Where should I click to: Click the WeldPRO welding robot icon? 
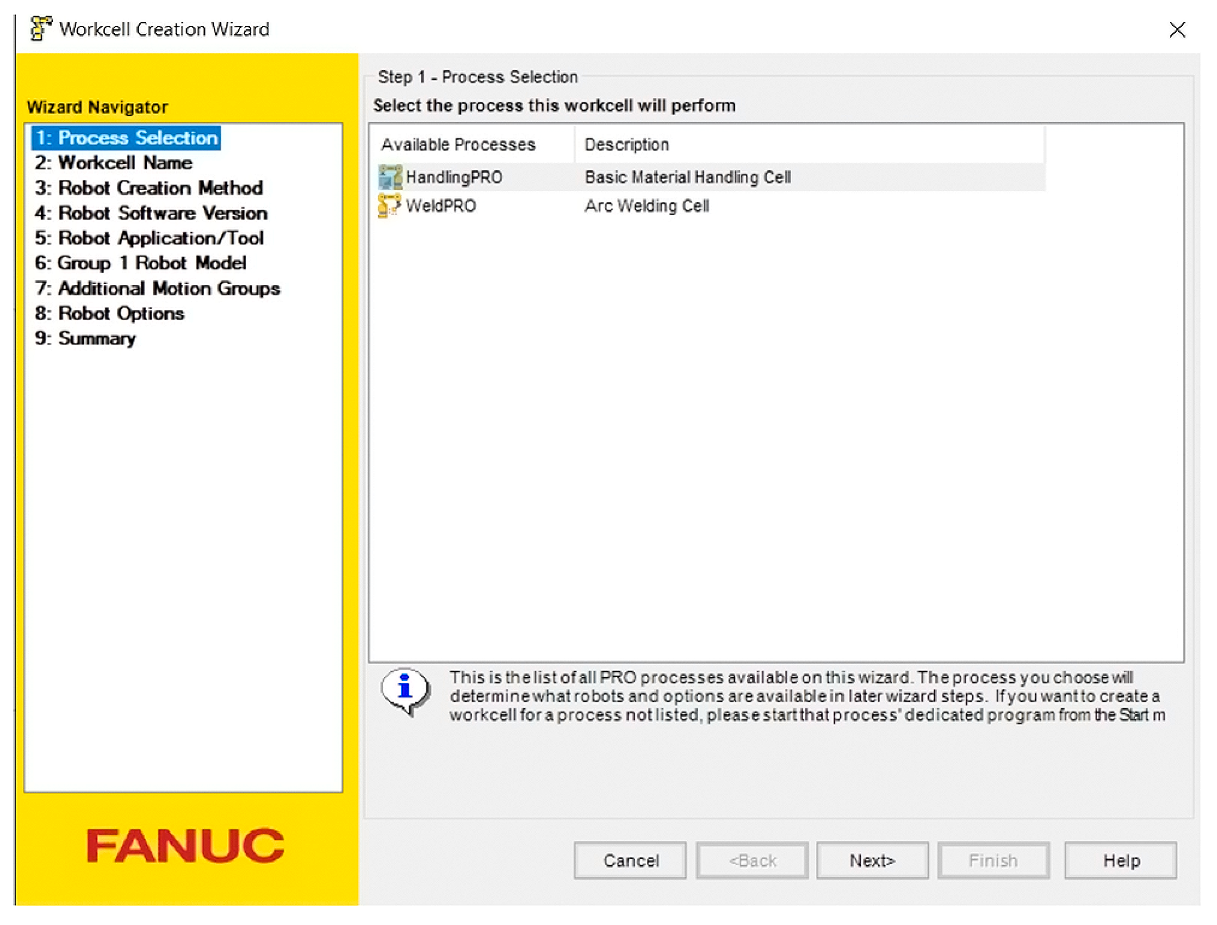coord(389,206)
